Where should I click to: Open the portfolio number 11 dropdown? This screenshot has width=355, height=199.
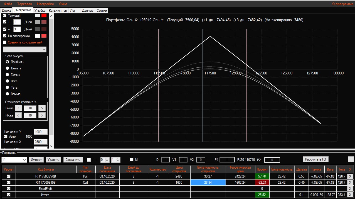point(24,160)
